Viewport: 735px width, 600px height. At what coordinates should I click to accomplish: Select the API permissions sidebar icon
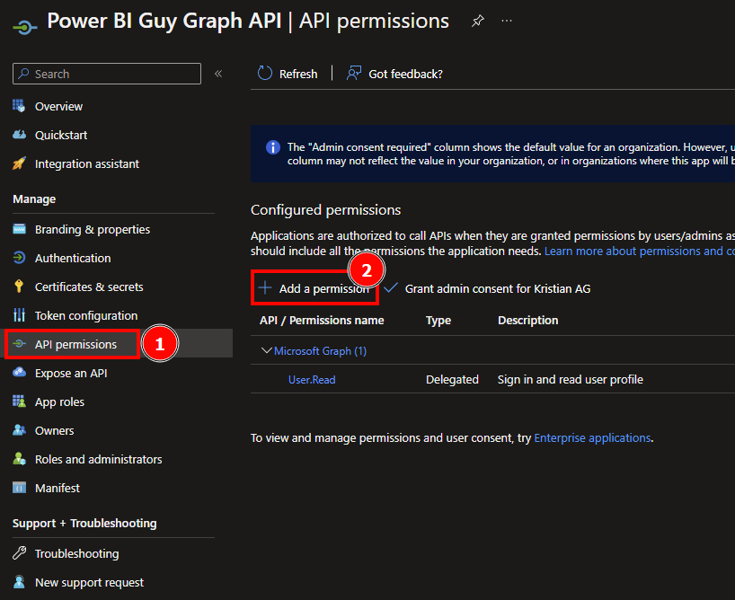point(20,344)
